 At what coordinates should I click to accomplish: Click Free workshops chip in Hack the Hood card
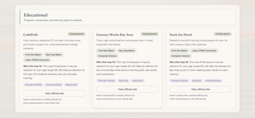click(213, 81)
